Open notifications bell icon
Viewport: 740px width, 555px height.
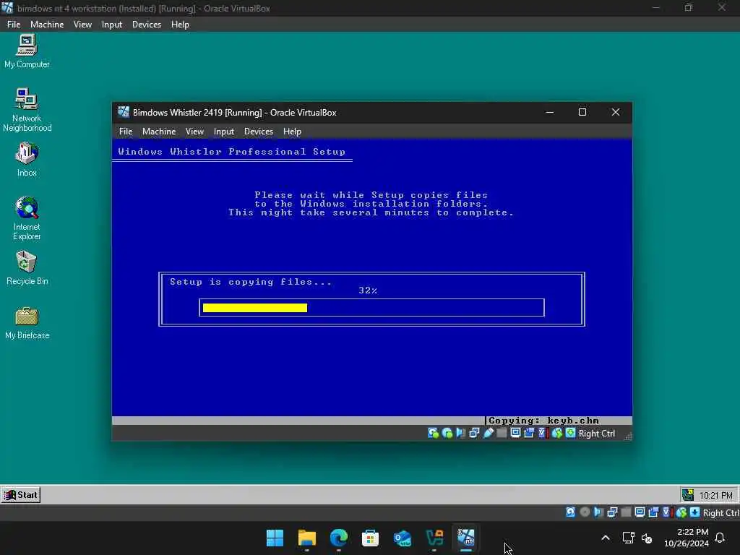point(720,538)
